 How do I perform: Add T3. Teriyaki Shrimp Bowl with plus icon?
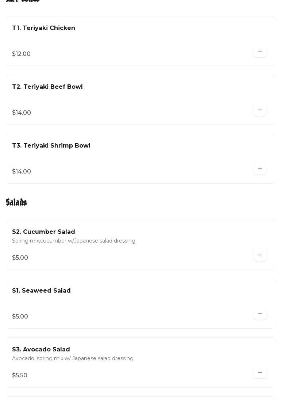260,169
